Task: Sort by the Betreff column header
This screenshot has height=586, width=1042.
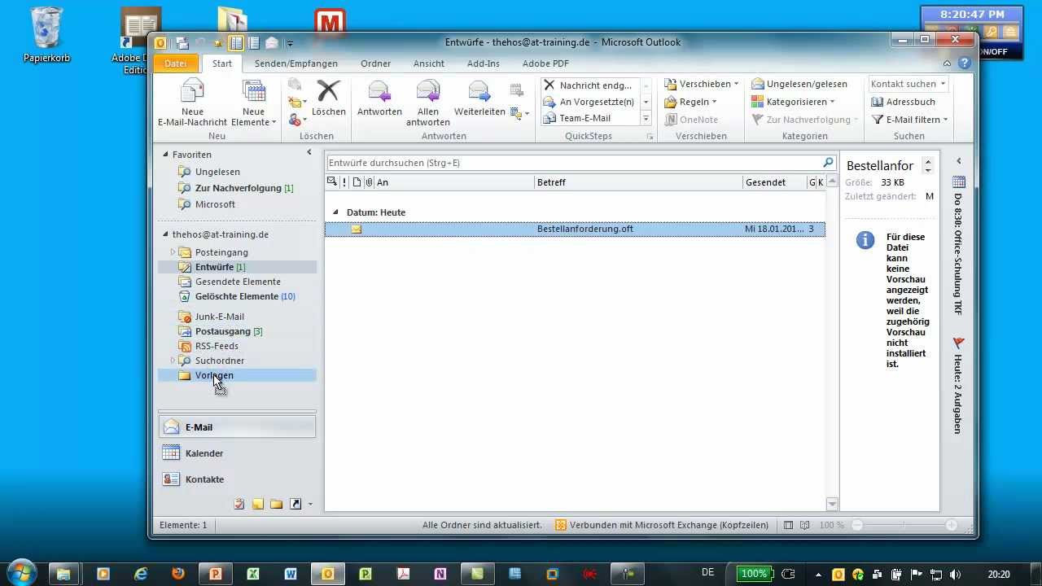Action: pyautogui.click(x=638, y=182)
